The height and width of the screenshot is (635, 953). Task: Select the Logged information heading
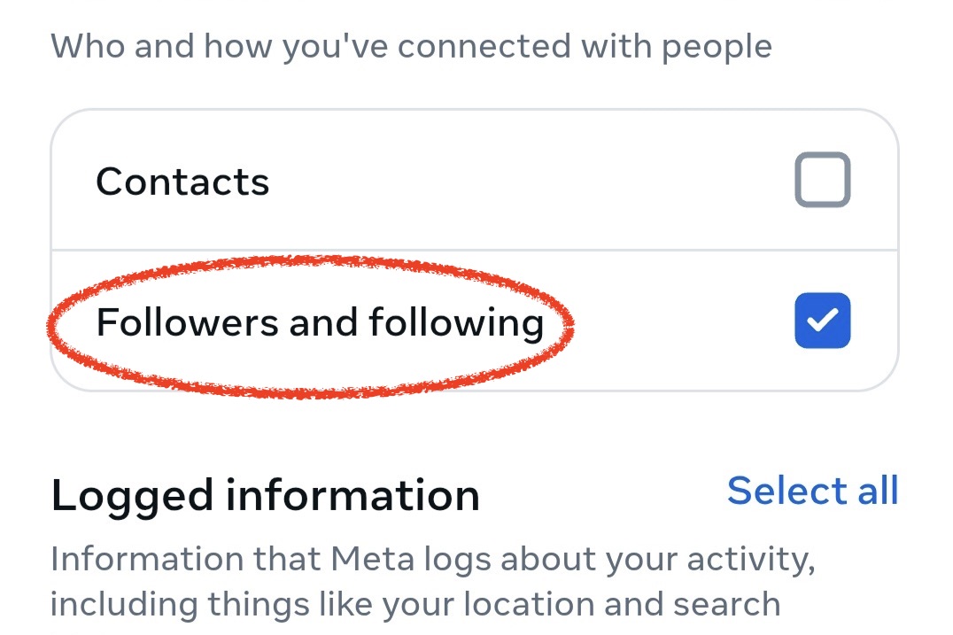click(266, 497)
